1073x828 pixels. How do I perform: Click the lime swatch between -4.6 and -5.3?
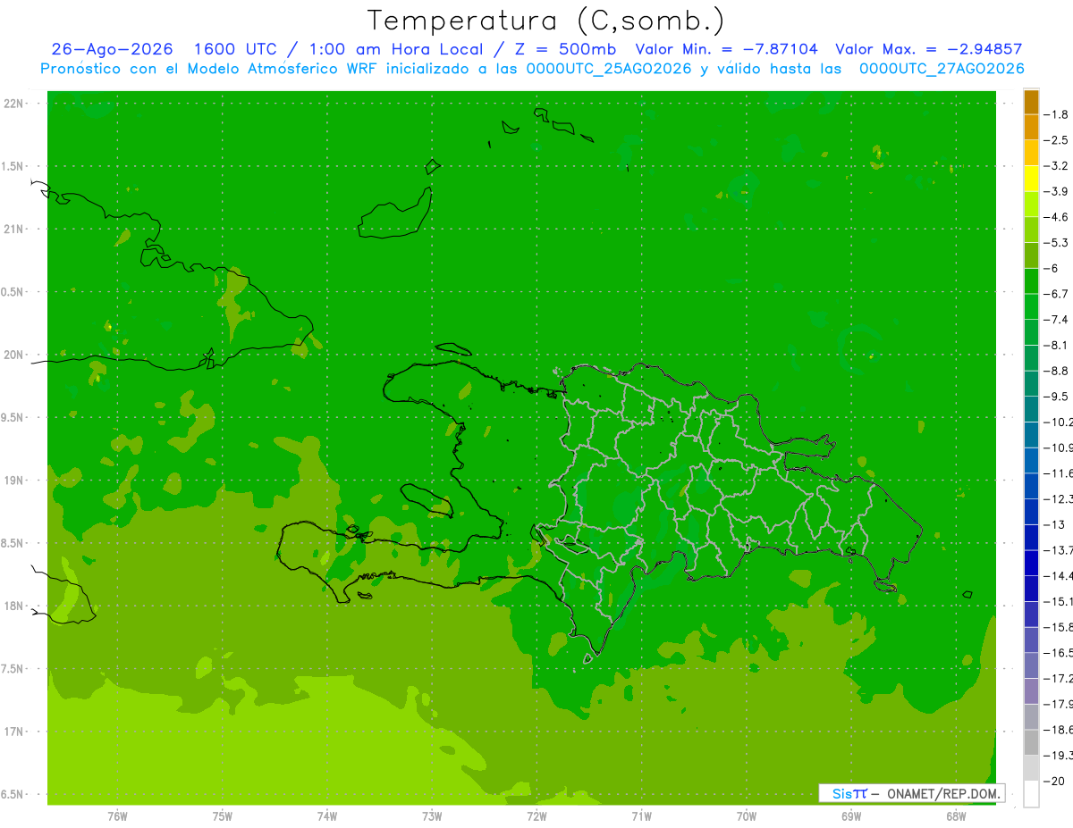point(1031,230)
